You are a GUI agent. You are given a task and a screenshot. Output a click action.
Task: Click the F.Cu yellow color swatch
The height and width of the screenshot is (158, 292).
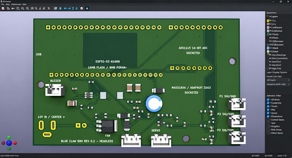[x=268, y=21]
